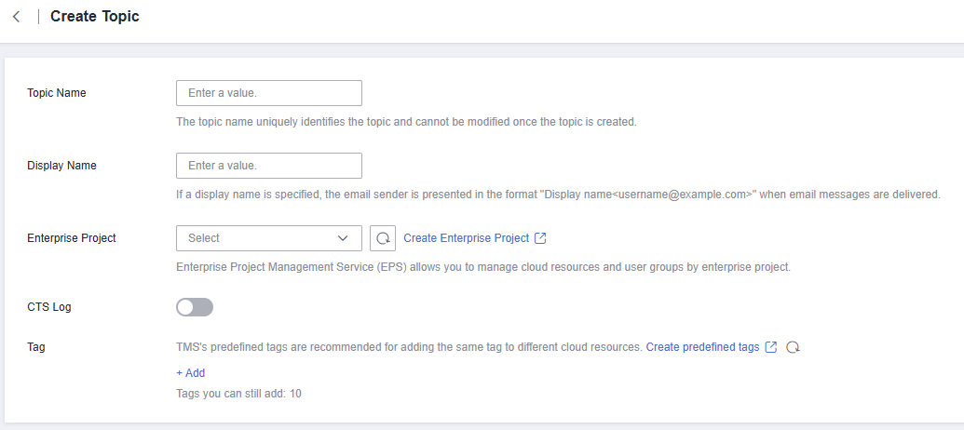Viewport: 964px width, 430px height.
Task: Click the Topic Name field label
Action: [57, 93]
